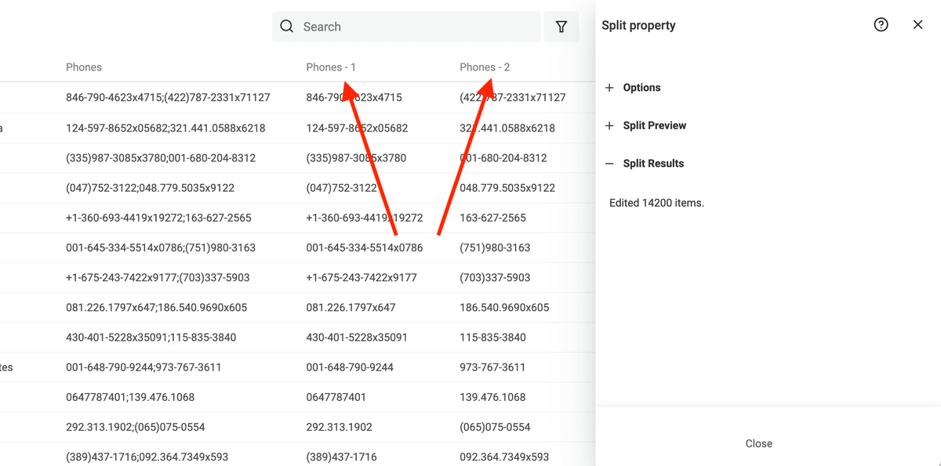Select the Phones - 2 column header
This screenshot has width=941, height=466.
point(485,67)
